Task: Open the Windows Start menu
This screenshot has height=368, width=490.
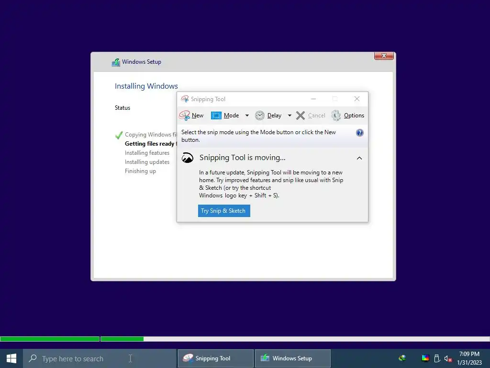Action: point(11,358)
